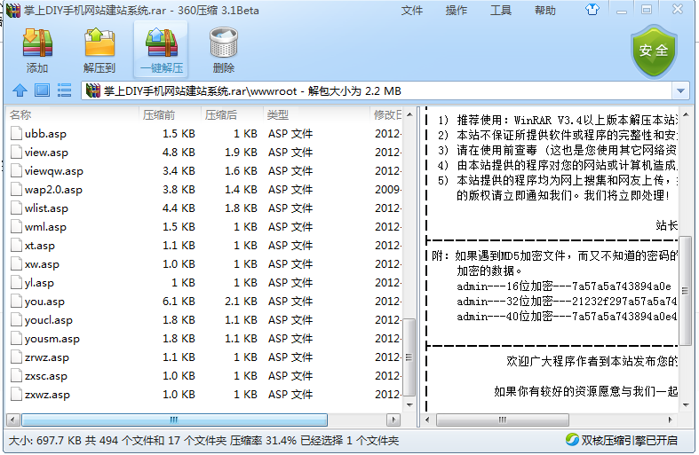Click the 添加 (Add) toolbar icon
Image resolution: width=699 pixels, height=455 pixels.
click(37, 43)
